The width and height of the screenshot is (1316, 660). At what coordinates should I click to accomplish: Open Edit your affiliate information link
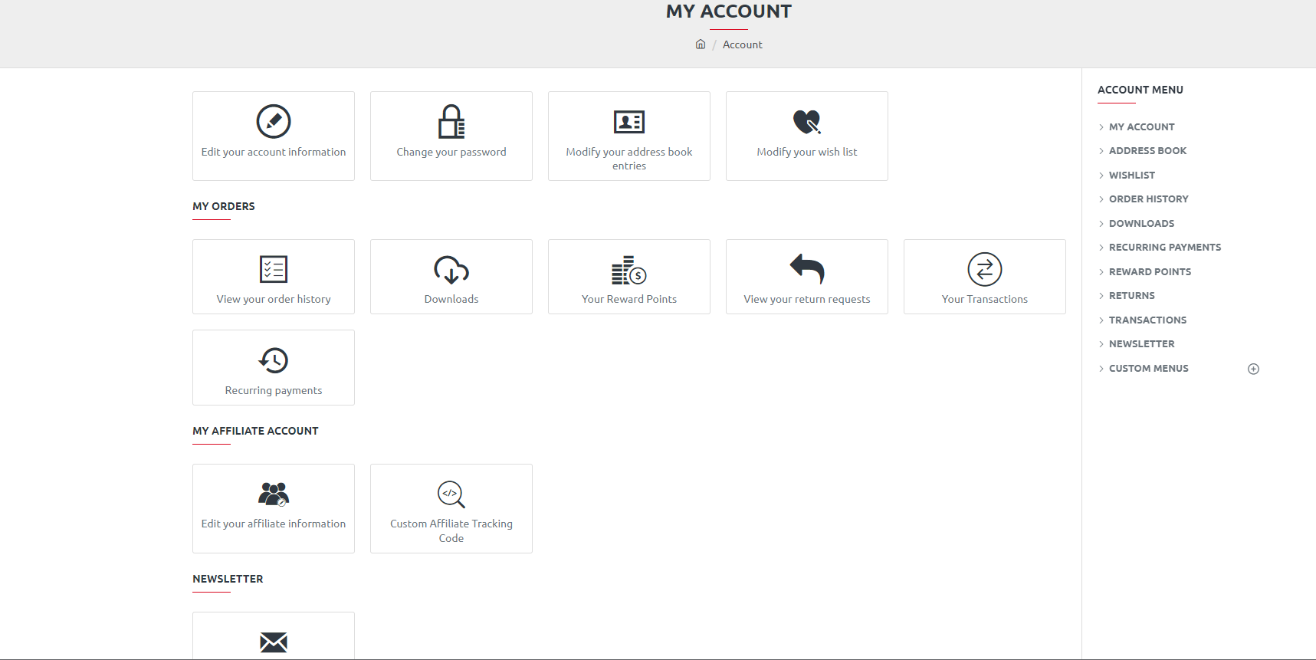pos(274,524)
